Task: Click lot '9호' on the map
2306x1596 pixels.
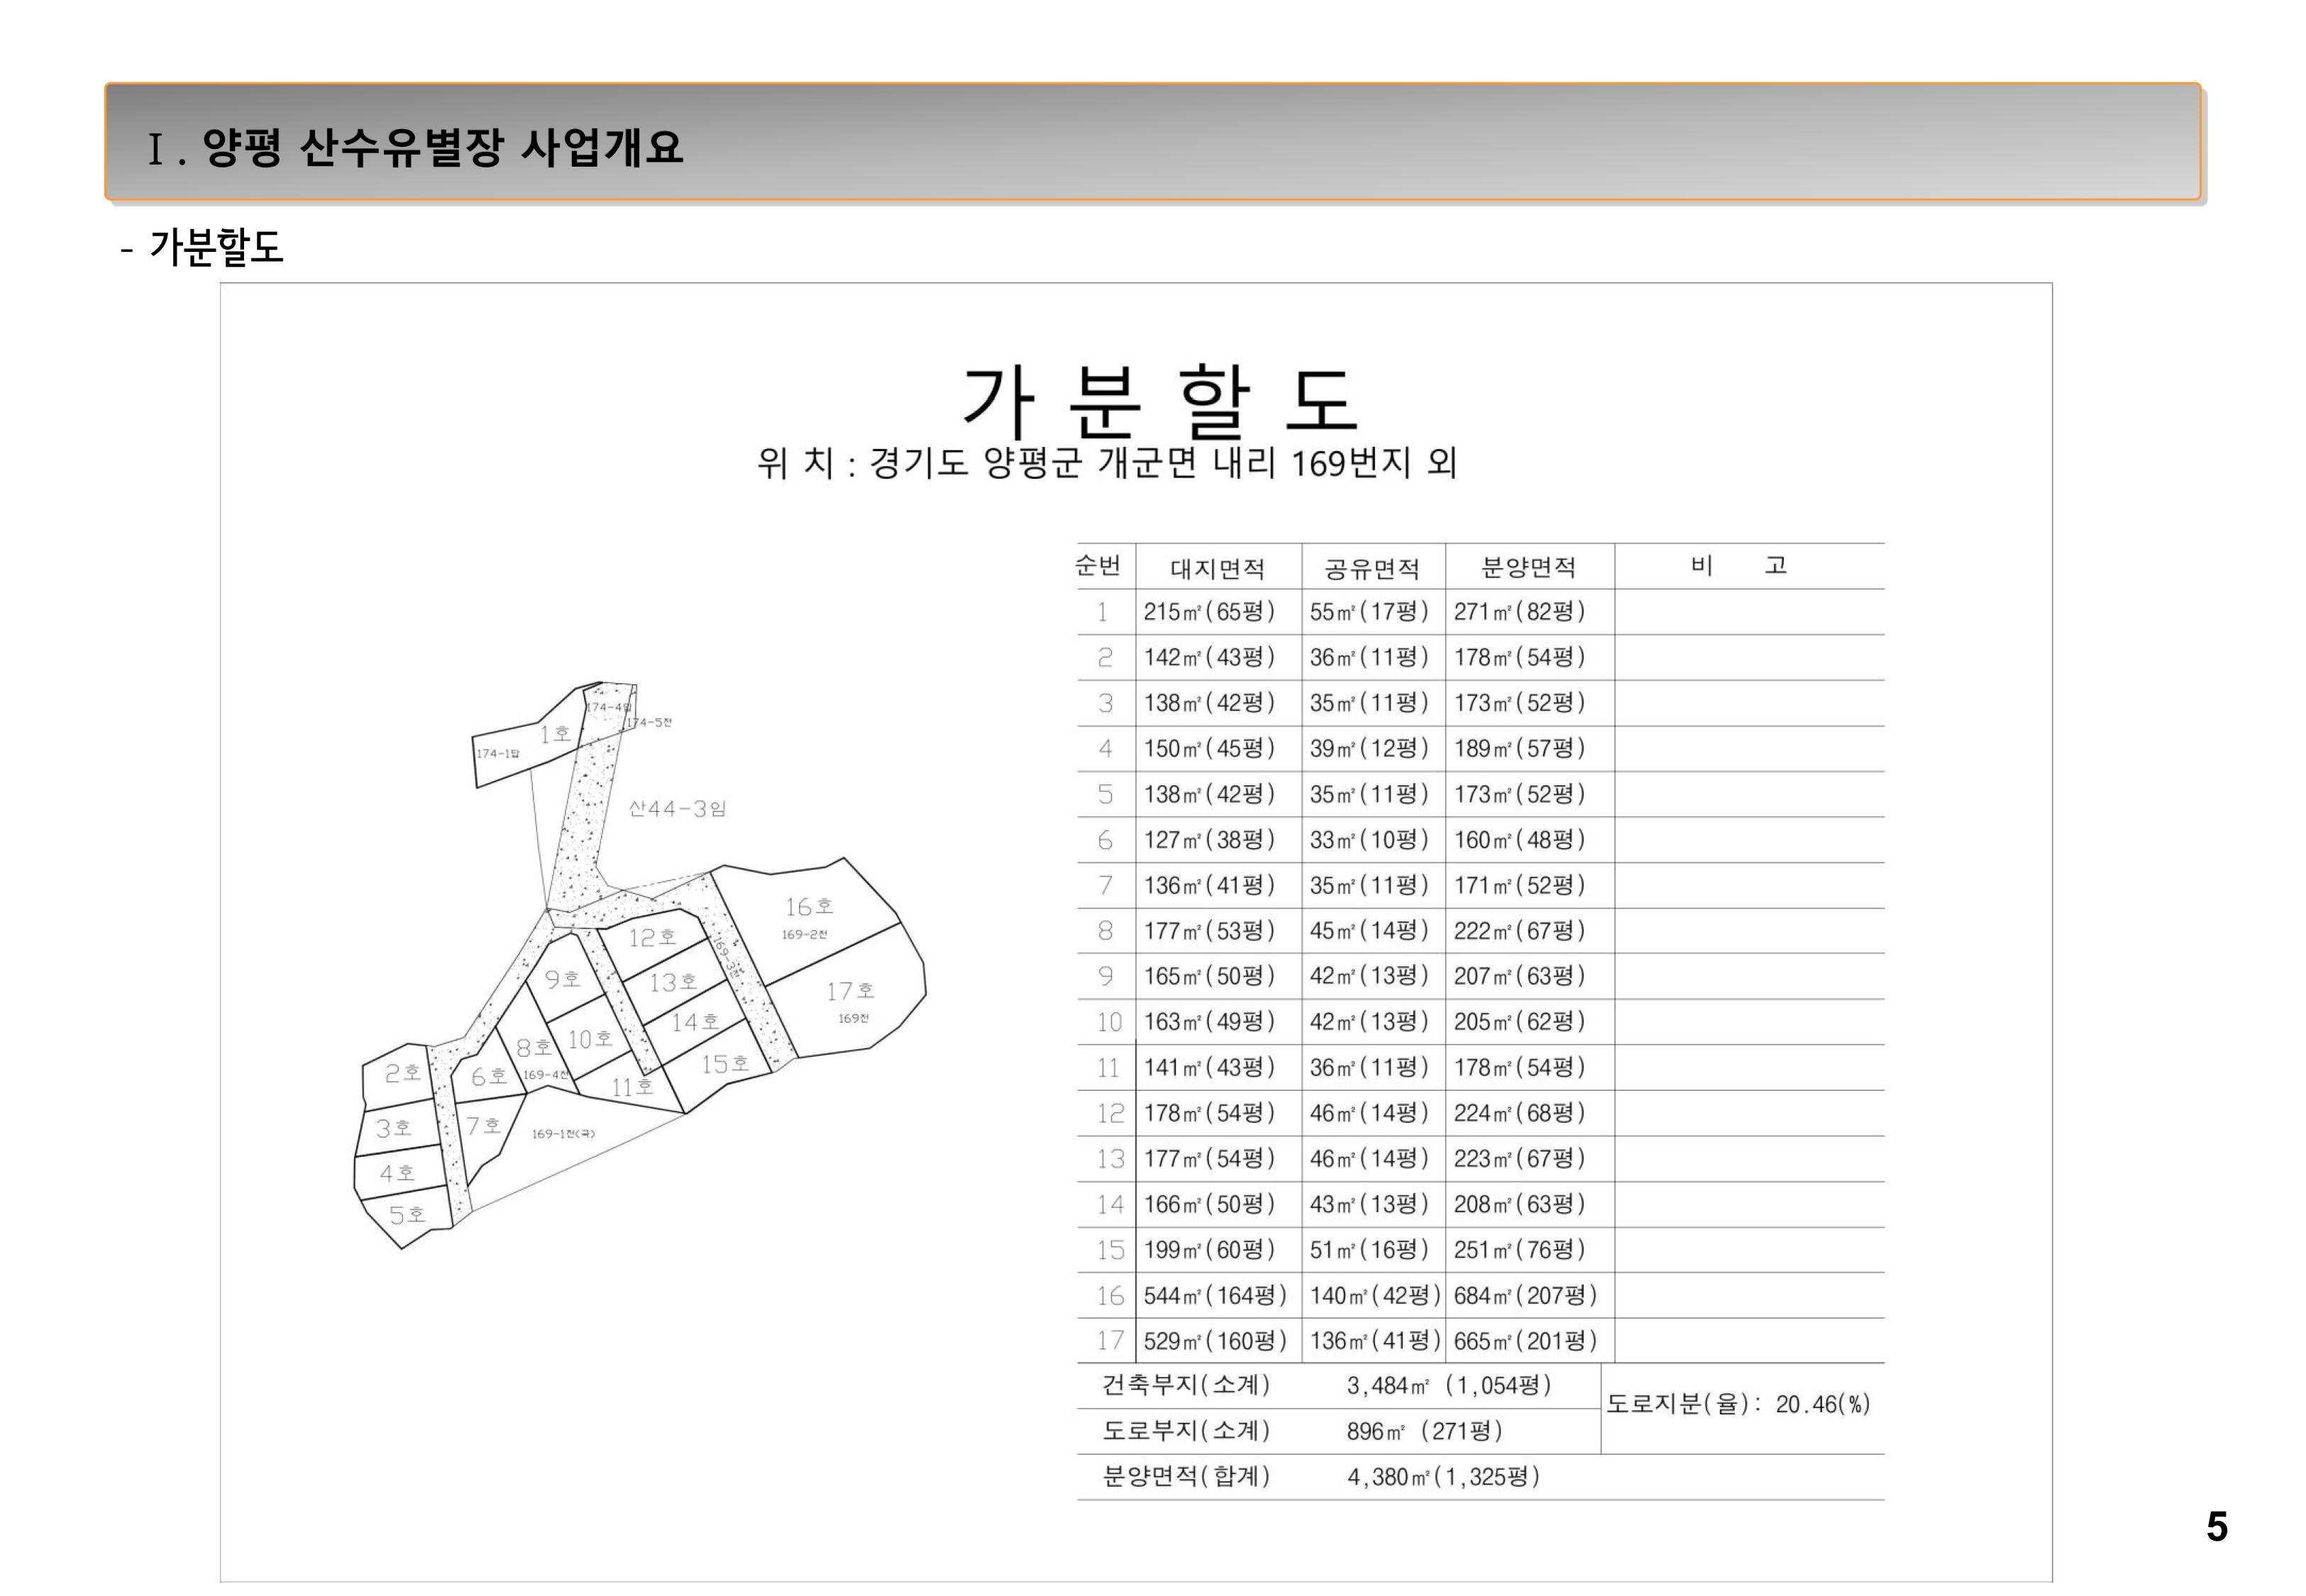Action: tap(563, 979)
